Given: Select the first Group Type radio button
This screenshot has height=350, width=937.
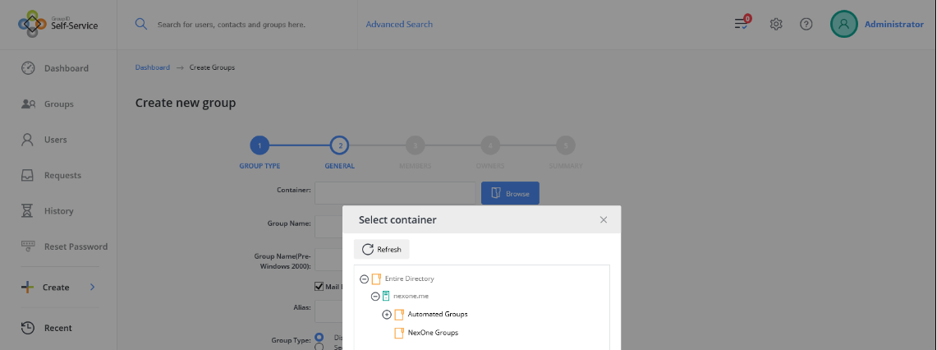Looking at the screenshot, I should (319, 338).
